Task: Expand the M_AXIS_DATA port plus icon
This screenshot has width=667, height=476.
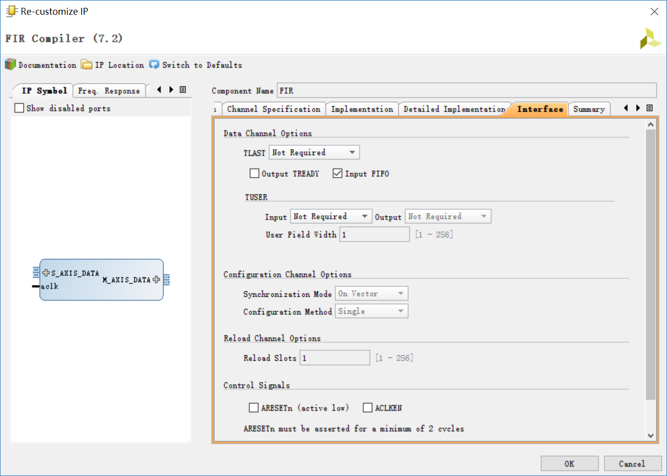Action: click(156, 280)
